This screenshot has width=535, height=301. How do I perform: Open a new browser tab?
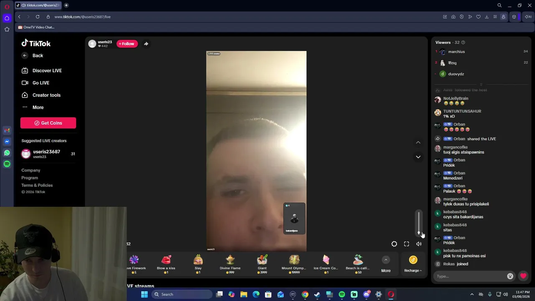pos(66,5)
